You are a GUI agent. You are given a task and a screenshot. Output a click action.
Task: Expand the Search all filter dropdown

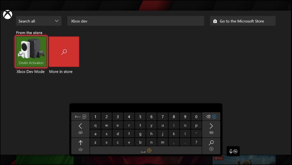click(x=39, y=21)
